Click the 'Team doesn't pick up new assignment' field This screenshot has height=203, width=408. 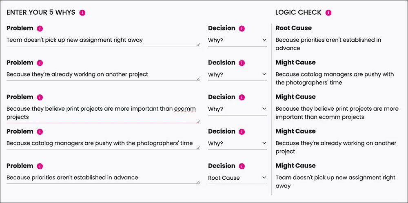tap(102, 40)
